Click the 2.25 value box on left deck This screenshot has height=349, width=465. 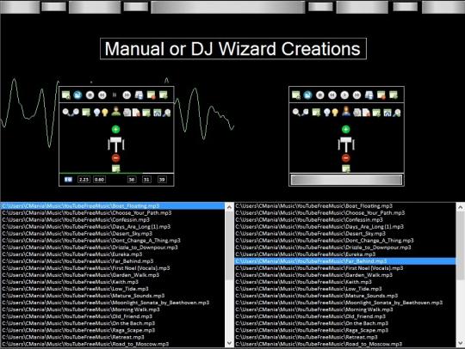pos(84,180)
